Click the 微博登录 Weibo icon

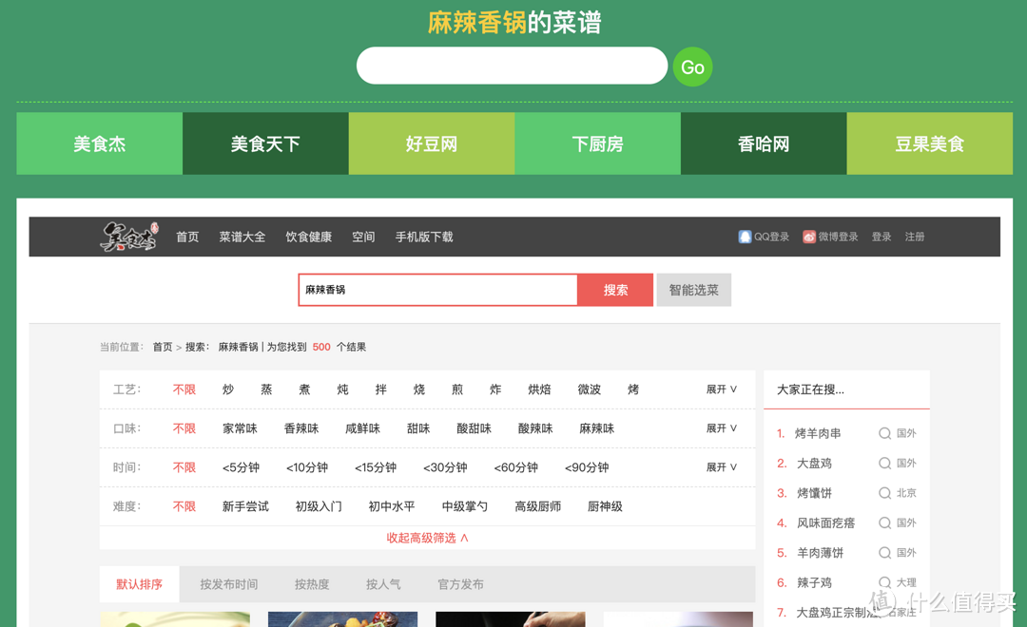pyautogui.click(x=809, y=237)
